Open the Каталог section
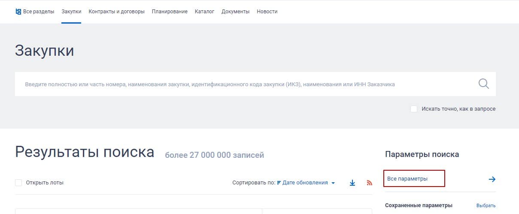Viewport: 519px width, 214px height. pos(204,12)
